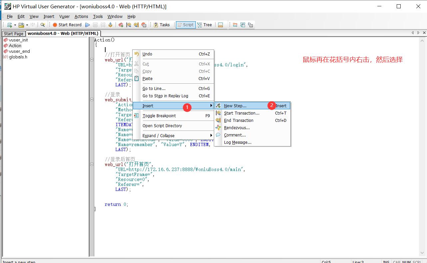This screenshot has width=427, height=263.
Task: Run the script with the Play icon
Action: [x=88, y=25]
